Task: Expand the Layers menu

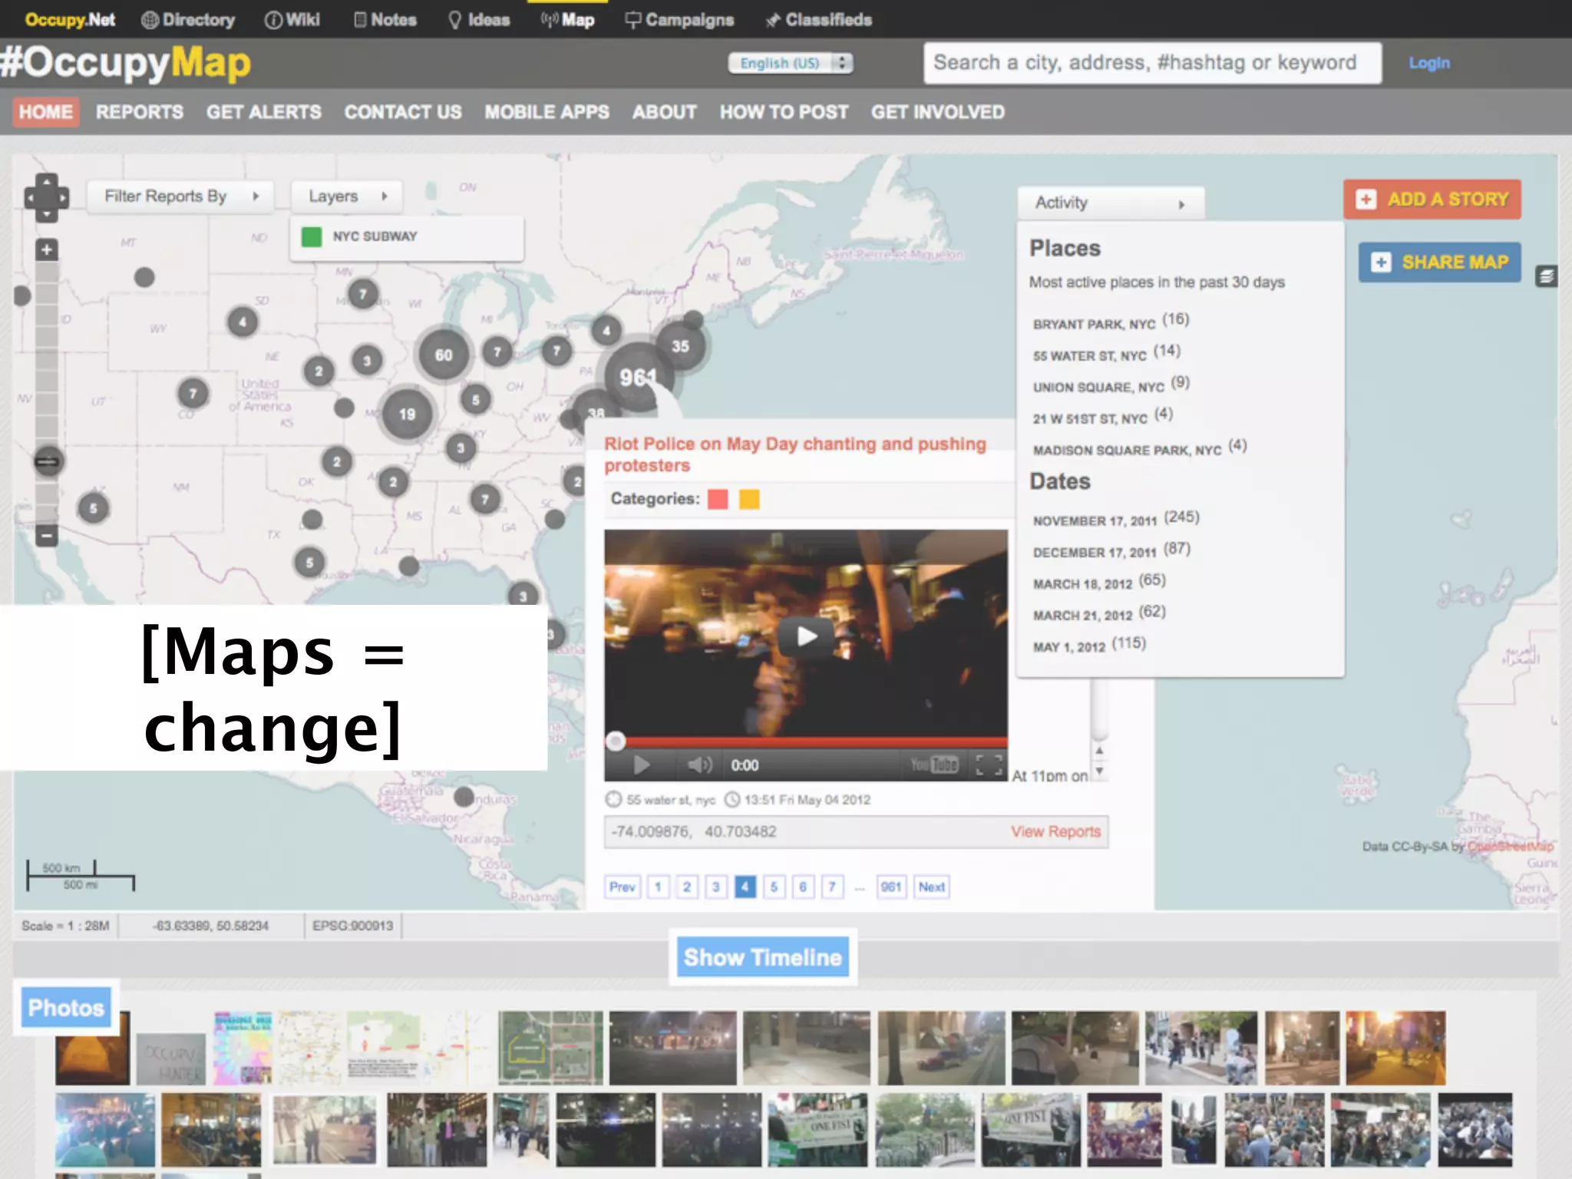Action: [x=347, y=196]
